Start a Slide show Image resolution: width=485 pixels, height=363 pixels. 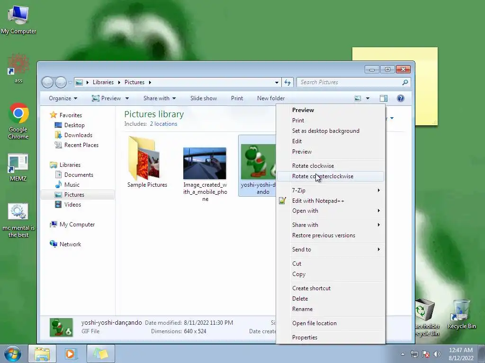click(x=204, y=98)
